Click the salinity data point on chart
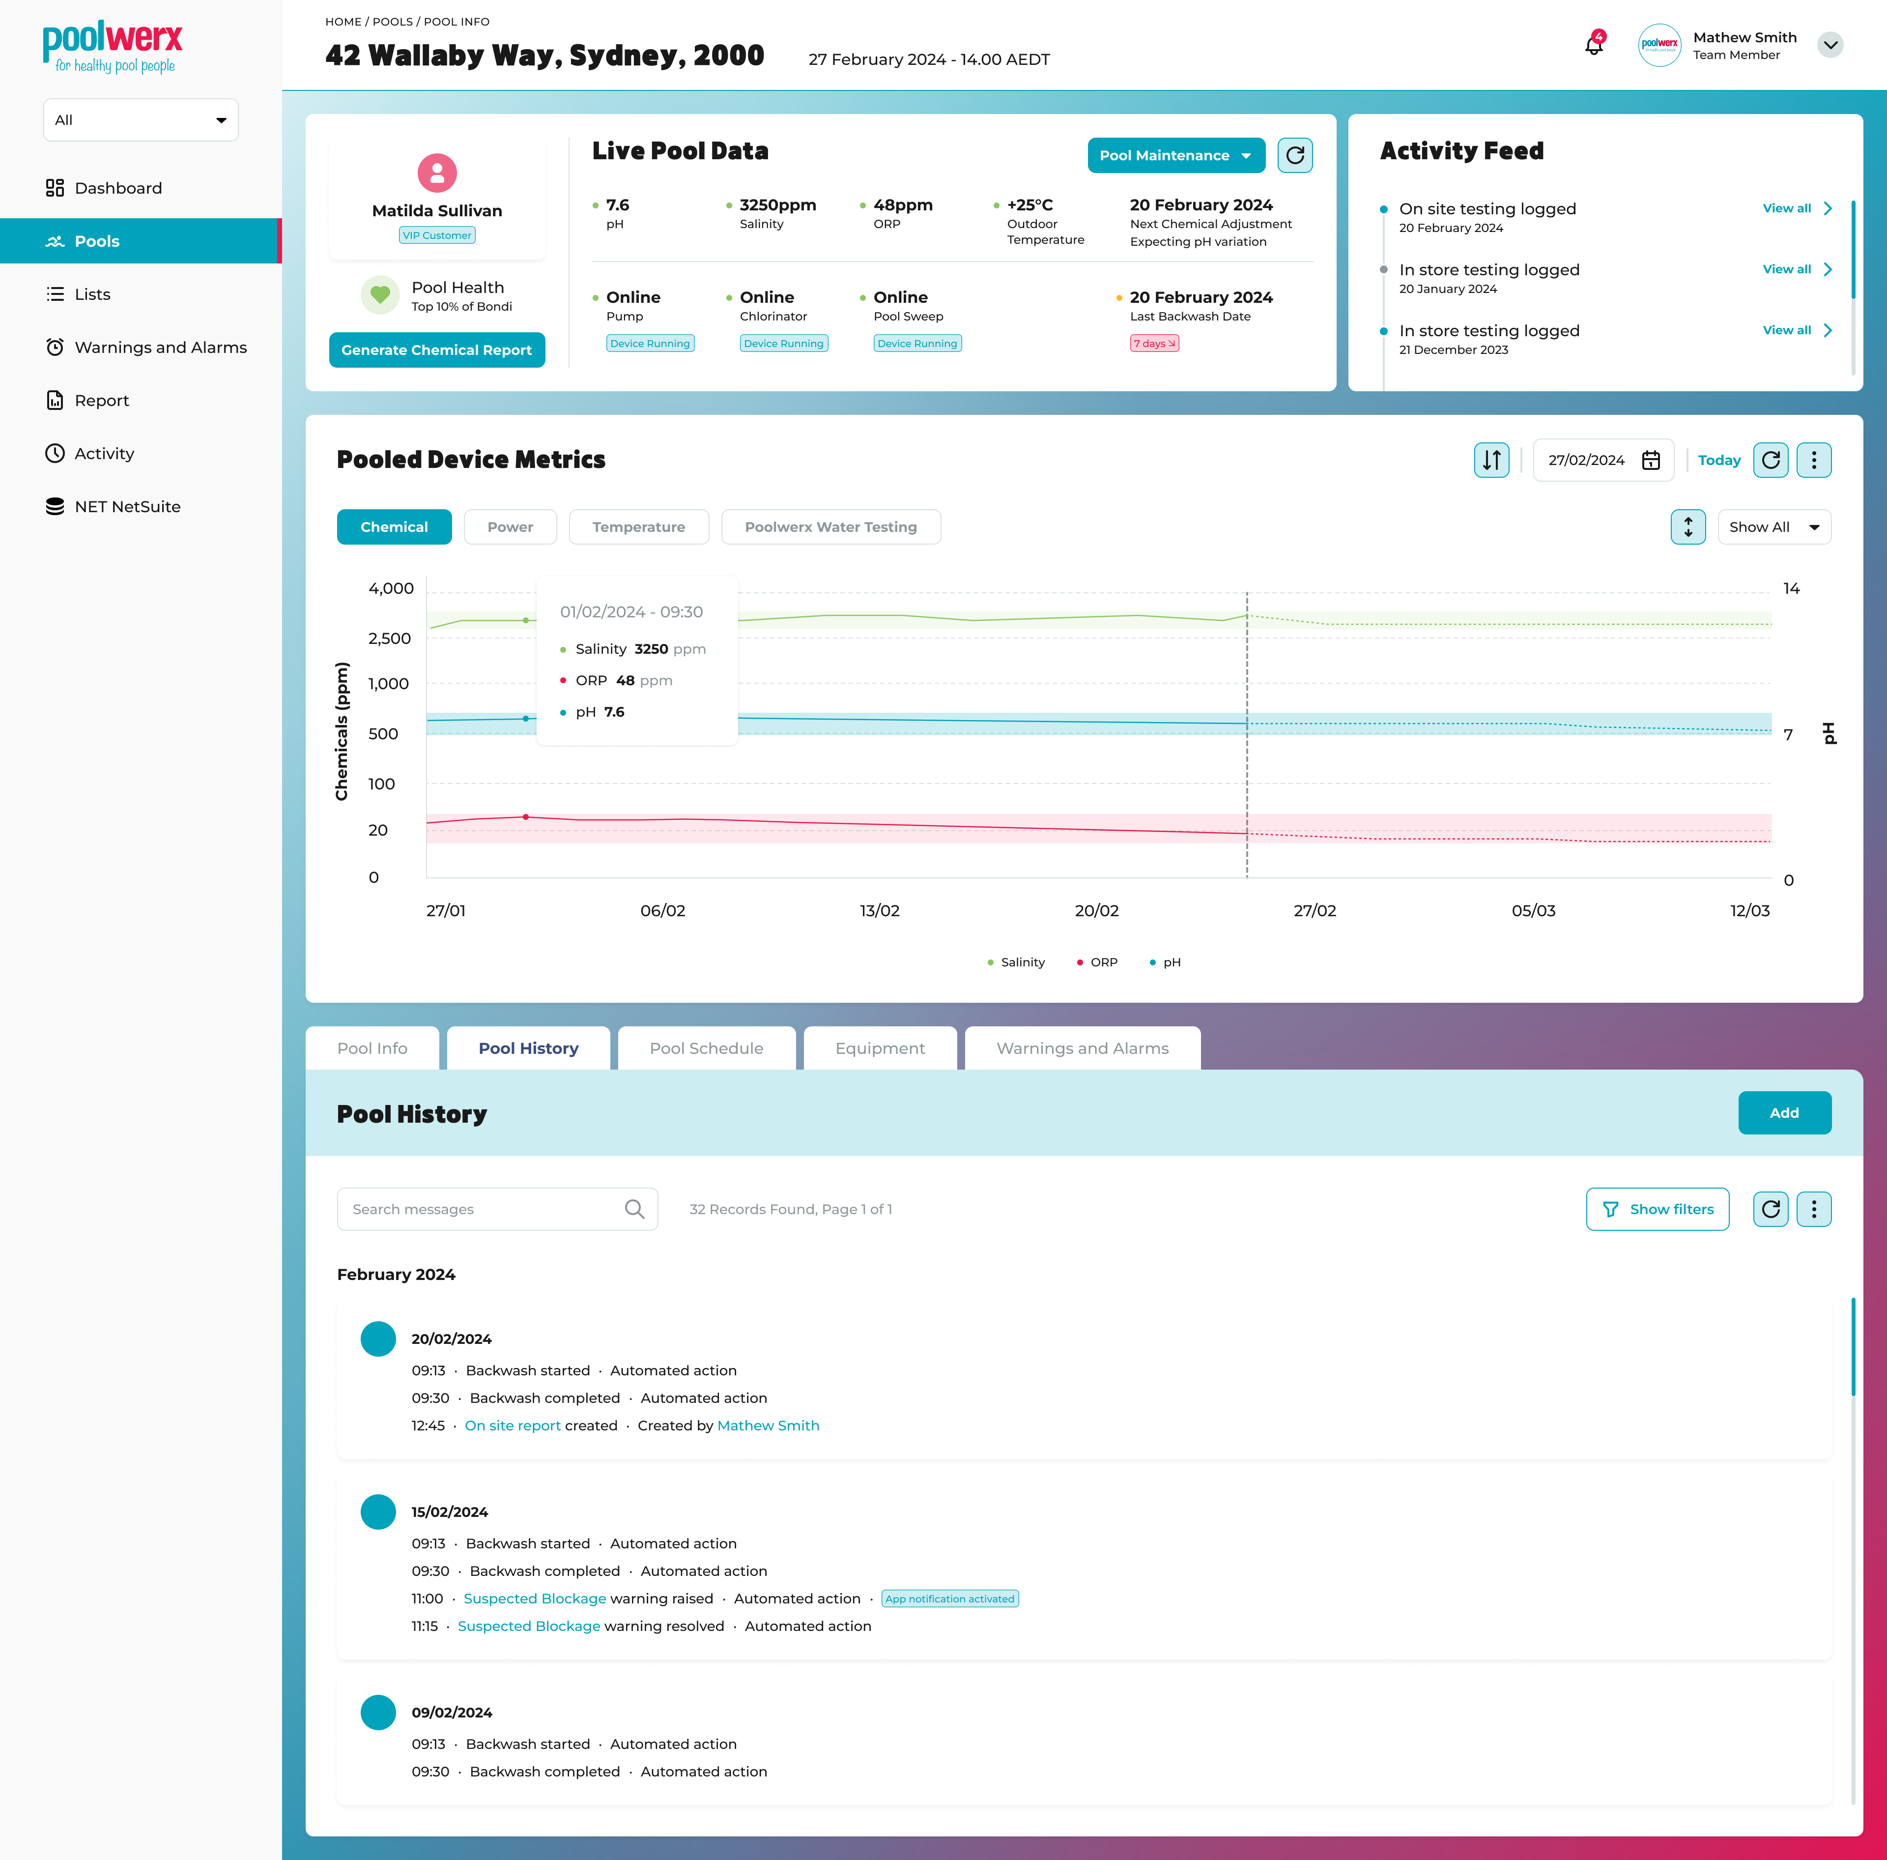 (x=526, y=620)
